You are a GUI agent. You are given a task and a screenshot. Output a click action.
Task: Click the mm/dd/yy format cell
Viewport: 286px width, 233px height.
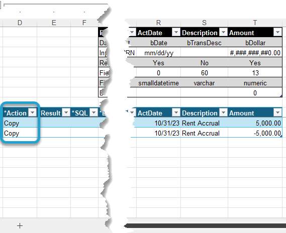coord(158,53)
